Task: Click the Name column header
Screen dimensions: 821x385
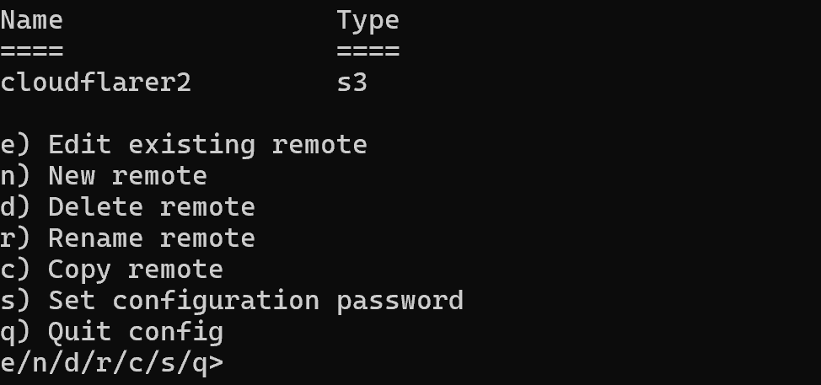Action: point(31,19)
